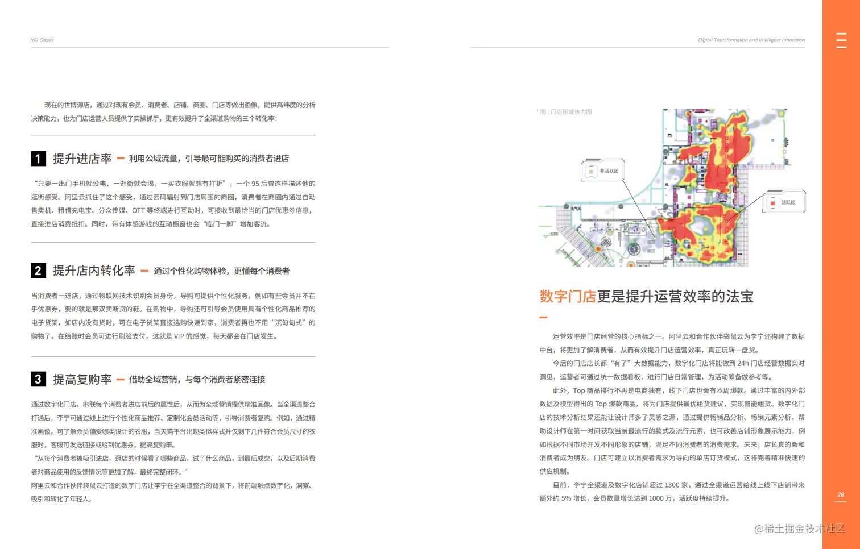Select the 100 Cases header tab
860x549 pixels.
point(42,40)
